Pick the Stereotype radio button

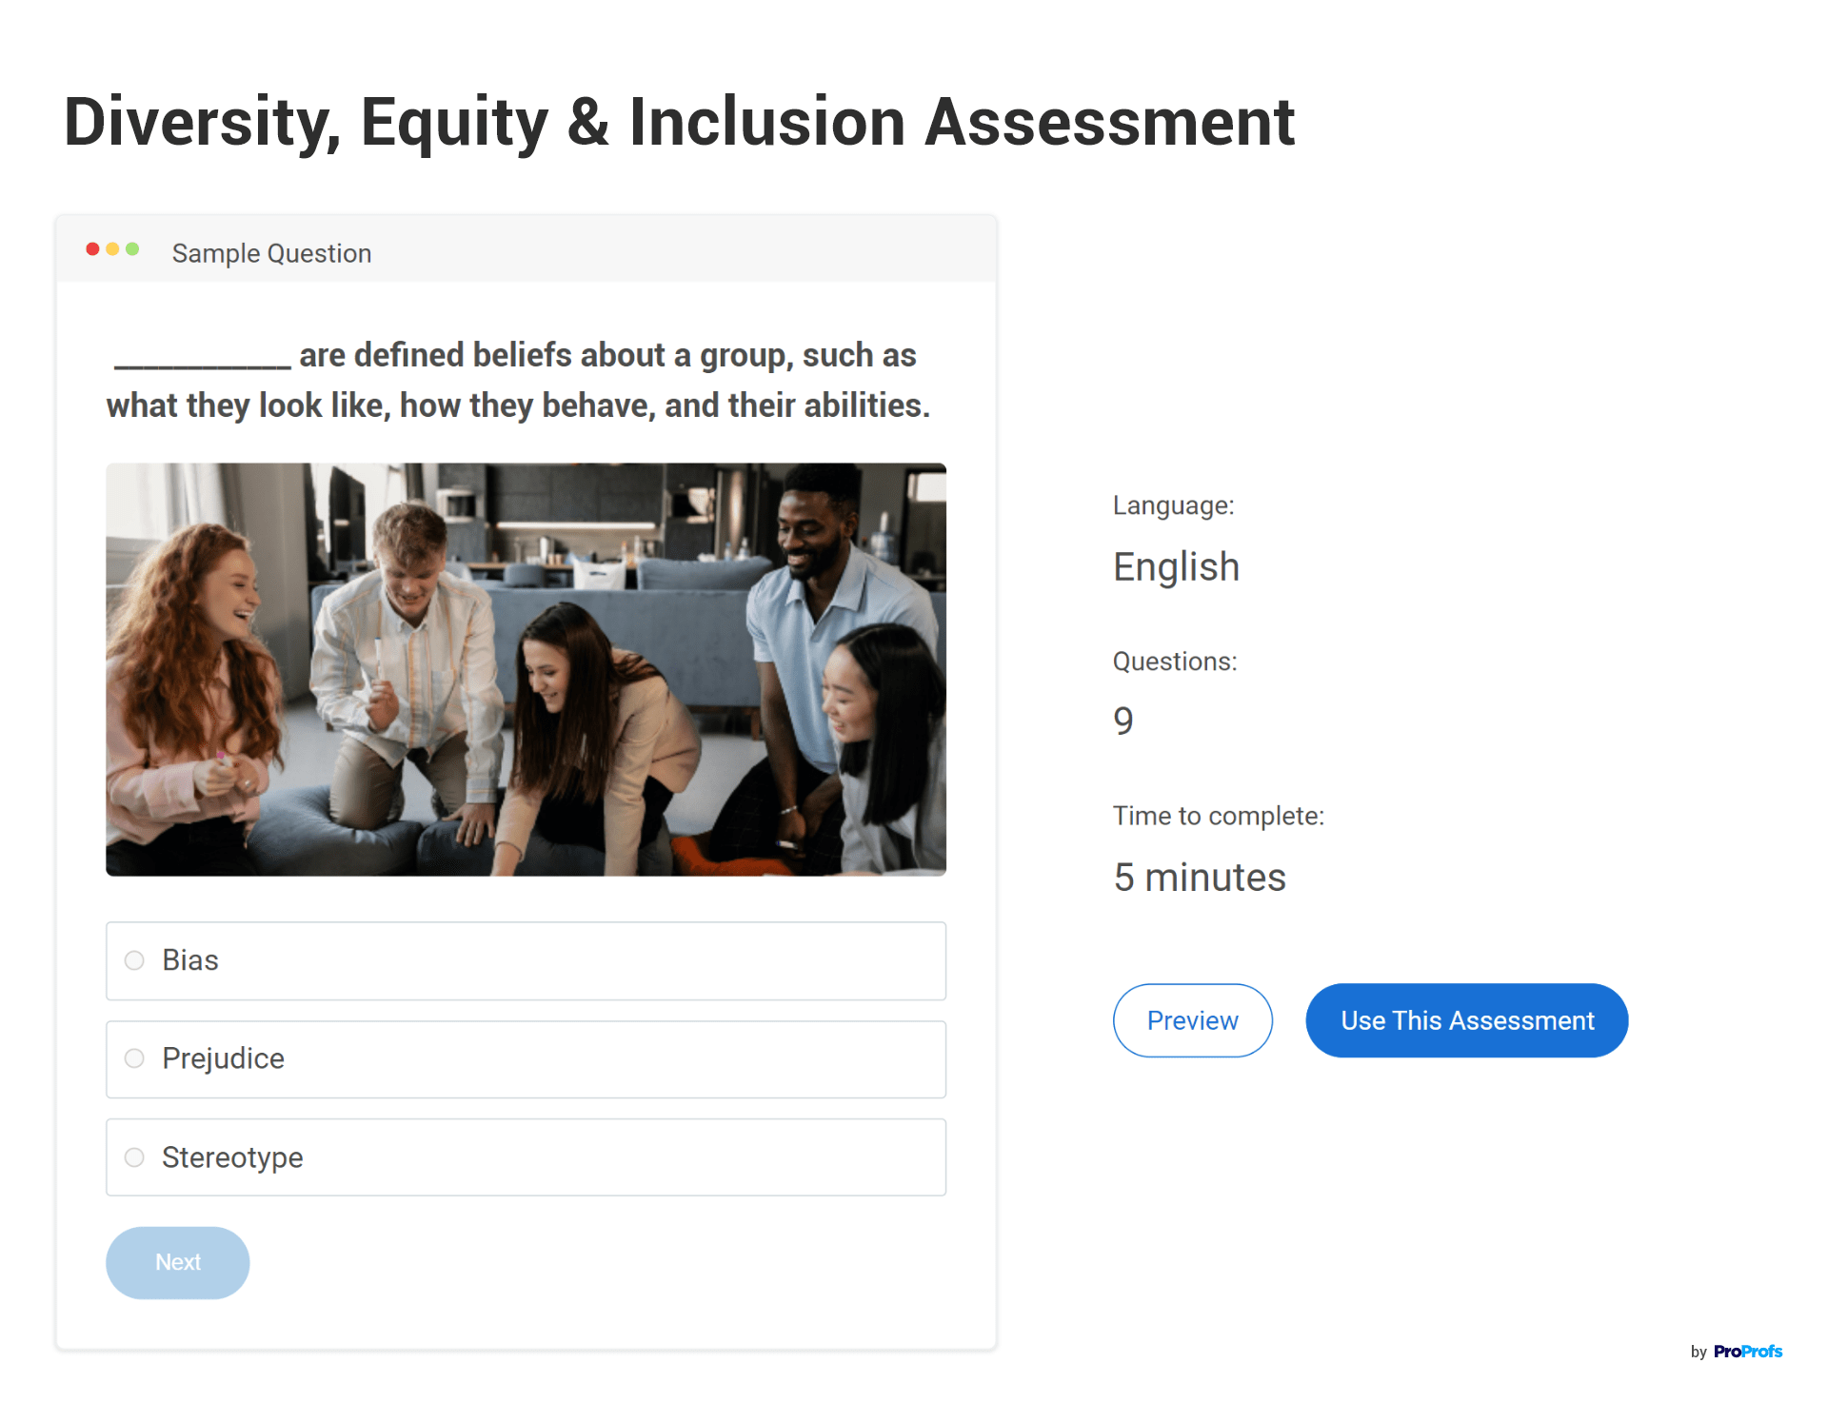134,1157
